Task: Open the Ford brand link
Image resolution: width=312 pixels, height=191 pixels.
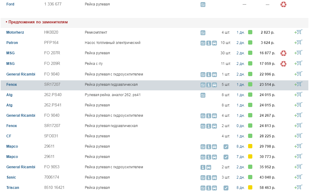Action: [x=10, y=4]
